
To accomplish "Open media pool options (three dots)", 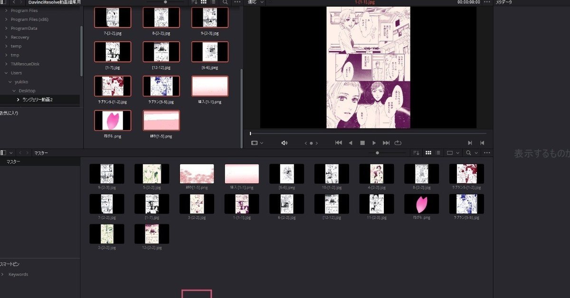I will tap(486, 153).
